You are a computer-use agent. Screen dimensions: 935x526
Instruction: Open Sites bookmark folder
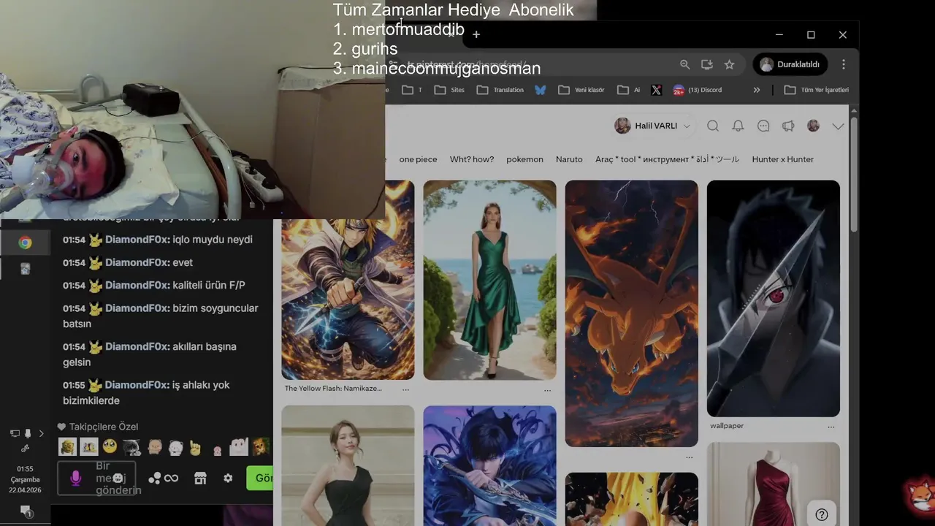point(449,90)
